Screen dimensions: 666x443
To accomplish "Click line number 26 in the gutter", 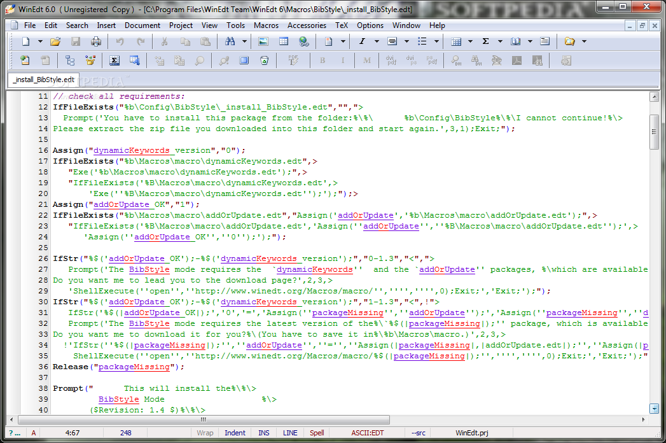I will 43,258.
